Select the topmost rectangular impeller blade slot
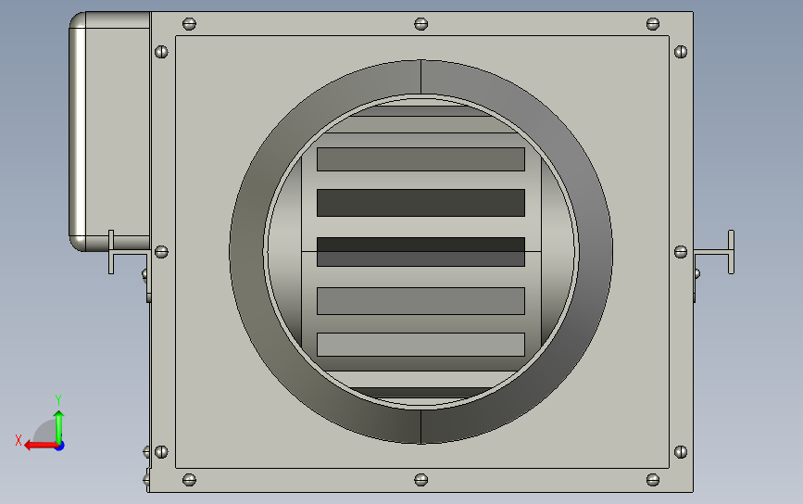803x504 pixels. (x=421, y=159)
